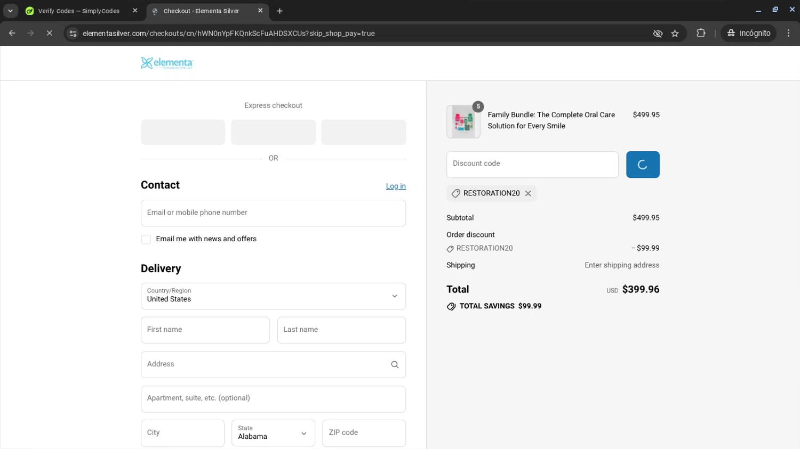This screenshot has width=800, height=449.
Task: Focus the Email or mobile phone number field
Action: coord(273,213)
